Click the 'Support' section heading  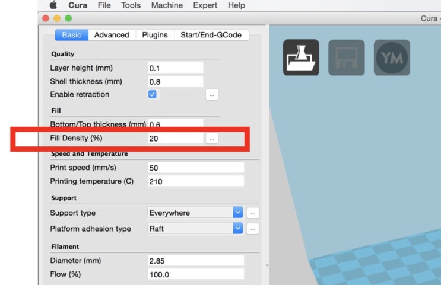(x=64, y=198)
